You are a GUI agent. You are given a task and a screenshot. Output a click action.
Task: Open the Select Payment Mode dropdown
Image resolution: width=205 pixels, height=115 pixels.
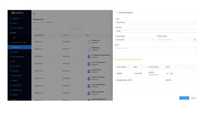tap(174, 40)
